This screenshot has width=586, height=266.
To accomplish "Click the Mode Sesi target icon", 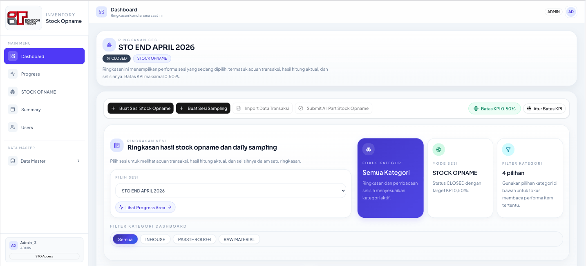I will 438,150.
